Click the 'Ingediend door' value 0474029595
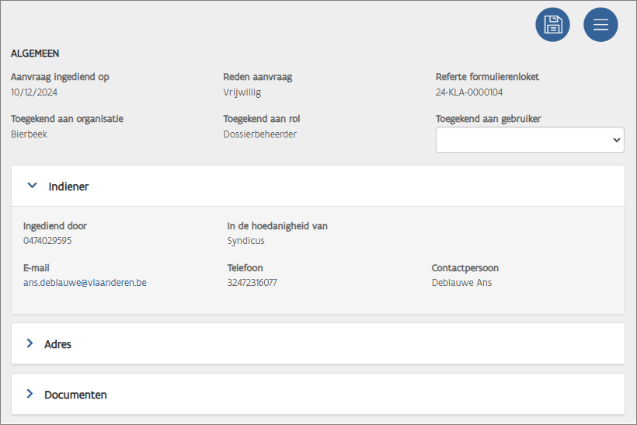This screenshot has height=425, width=637. [47, 241]
